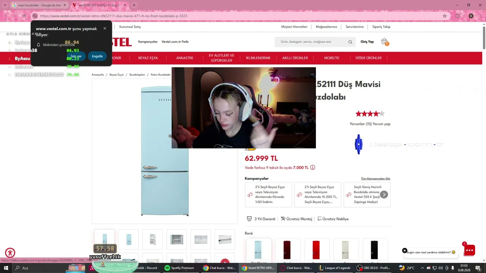This screenshot has height=273, width=486.
Task: Open the taskbar weather widget showing 24°C
Action: [x=407, y=268]
